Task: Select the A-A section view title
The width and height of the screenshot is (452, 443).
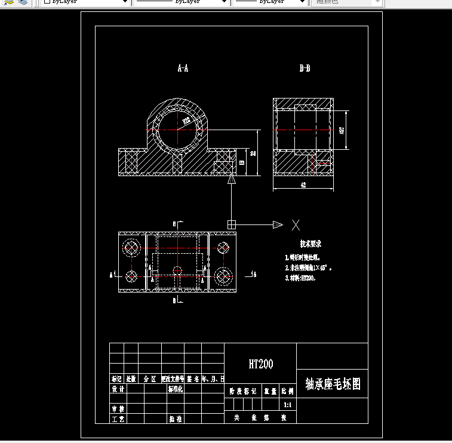Action: click(x=183, y=68)
